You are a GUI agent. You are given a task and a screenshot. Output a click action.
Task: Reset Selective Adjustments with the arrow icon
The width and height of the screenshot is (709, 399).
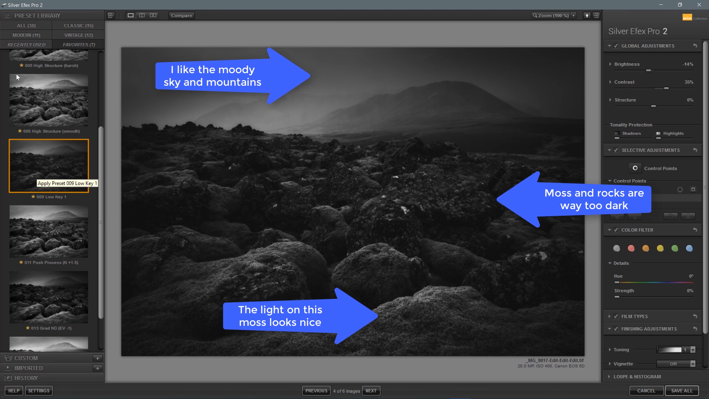coord(695,150)
